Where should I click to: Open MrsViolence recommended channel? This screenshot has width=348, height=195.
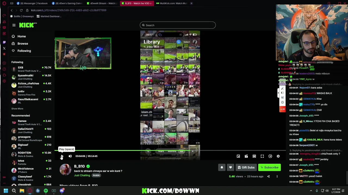(31, 170)
